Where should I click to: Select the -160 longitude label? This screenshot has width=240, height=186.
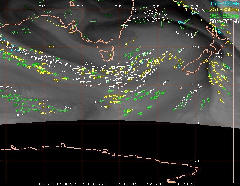click(x=157, y=6)
